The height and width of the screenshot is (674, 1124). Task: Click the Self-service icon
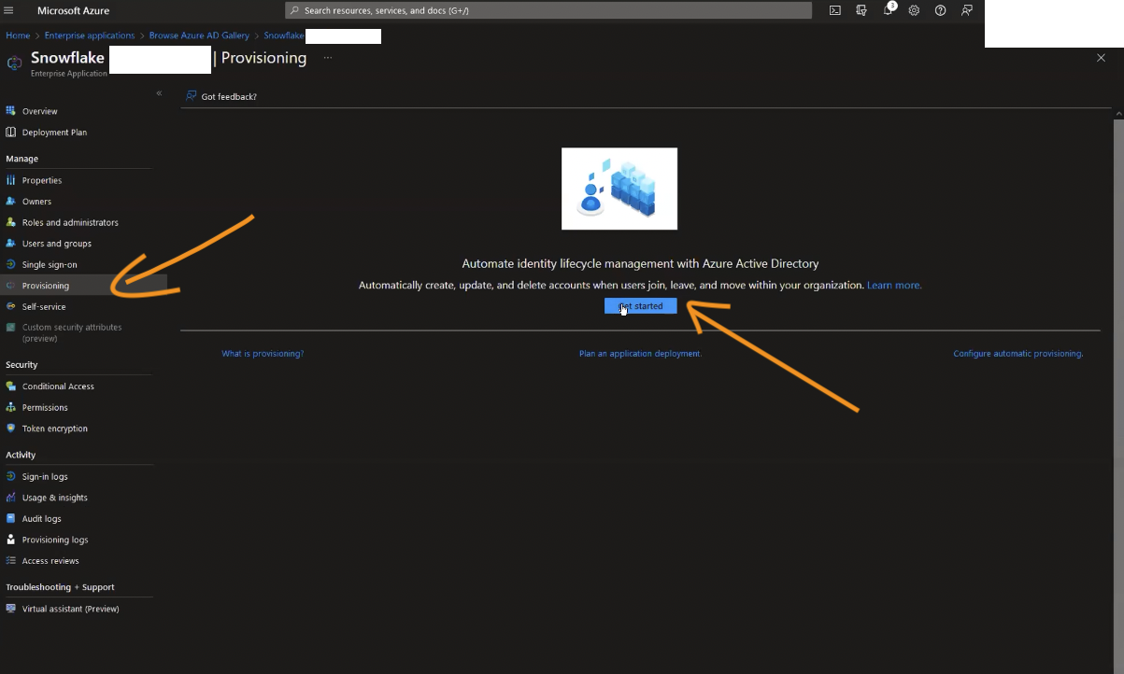pos(11,306)
